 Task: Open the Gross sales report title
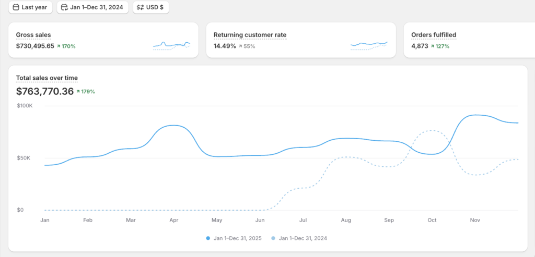(33, 35)
